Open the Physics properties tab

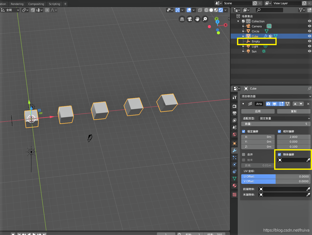coord(235,165)
